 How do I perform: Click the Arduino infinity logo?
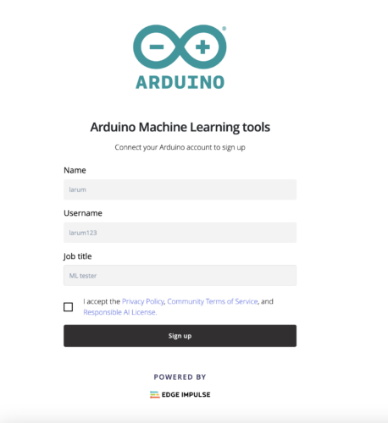click(180, 47)
